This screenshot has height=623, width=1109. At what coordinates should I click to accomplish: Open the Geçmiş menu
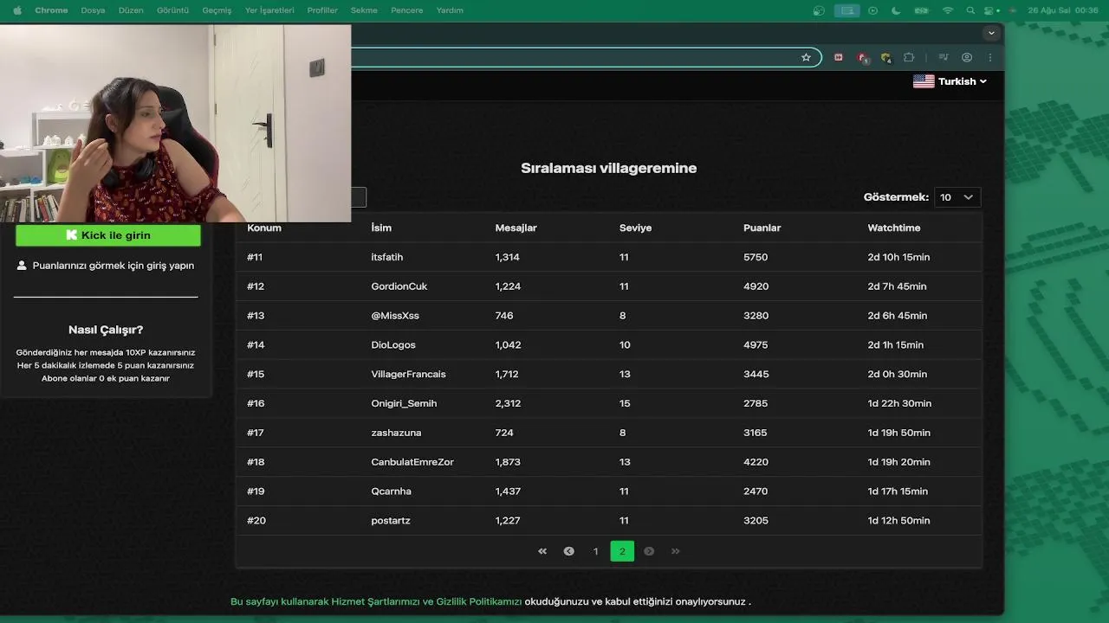[x=217, y=10]
